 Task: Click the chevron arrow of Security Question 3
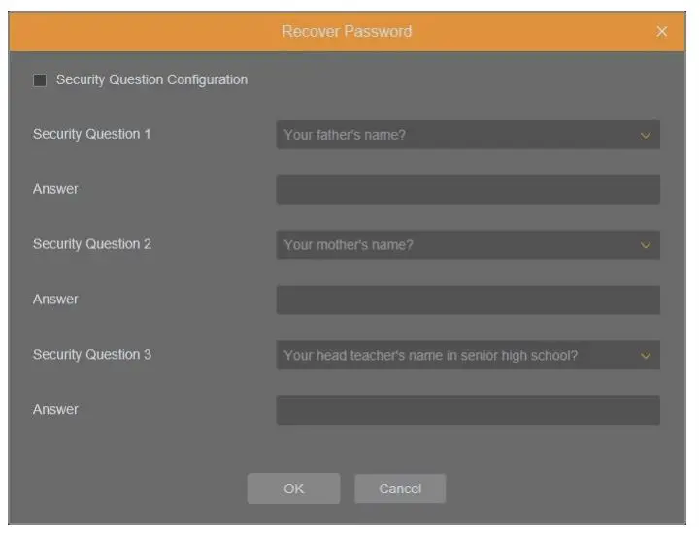click(646, 356)
